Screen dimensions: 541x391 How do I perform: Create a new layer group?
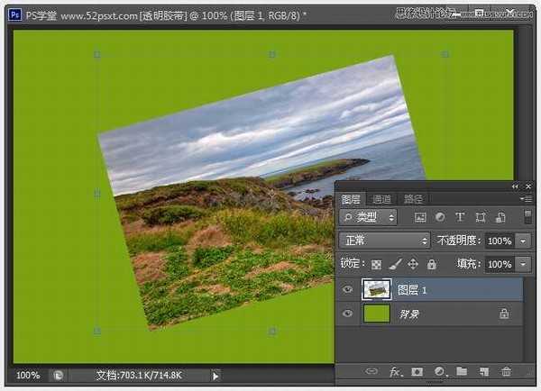tap(462, 371)
